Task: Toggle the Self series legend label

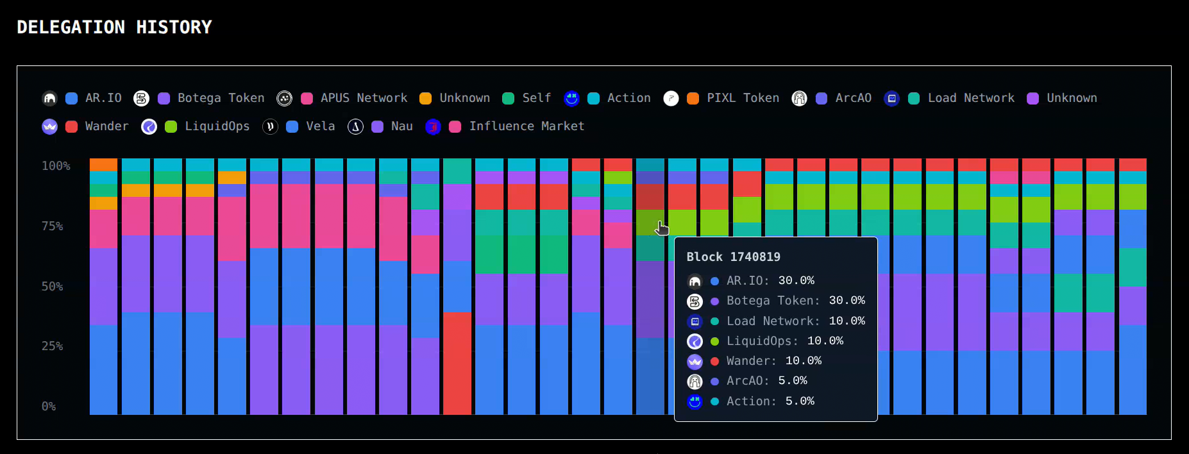Action: coord(536,98)
